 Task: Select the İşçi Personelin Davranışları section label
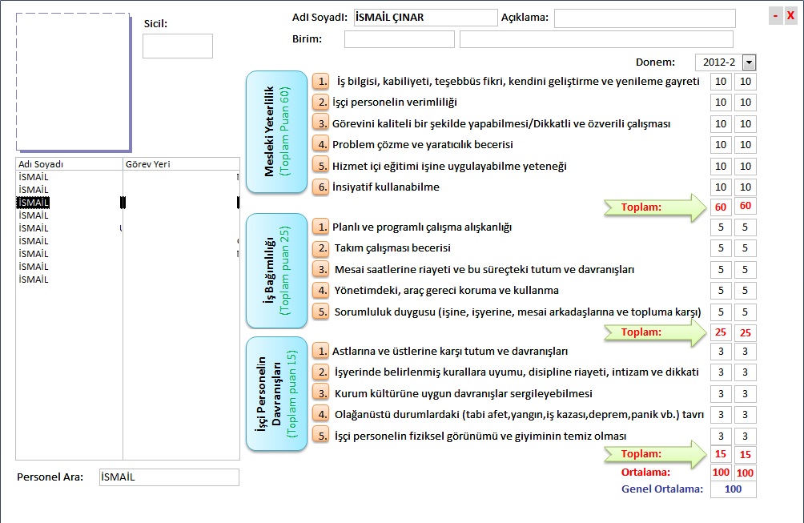(276, 393)
